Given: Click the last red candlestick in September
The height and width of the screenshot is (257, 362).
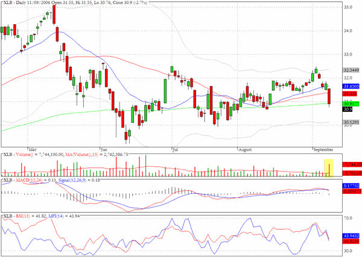Looking at the screenshot, I should (x=329, y=96).
